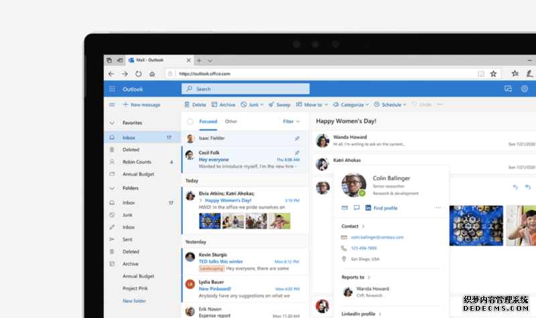The width and height of the screenshot is (536, 318).
Task: Reload the page with refresh icon
Action: [139, 73]
